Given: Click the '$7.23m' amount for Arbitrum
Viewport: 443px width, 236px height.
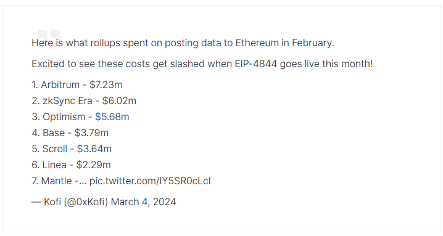Looking at the screenshot, I should point(106,84).
